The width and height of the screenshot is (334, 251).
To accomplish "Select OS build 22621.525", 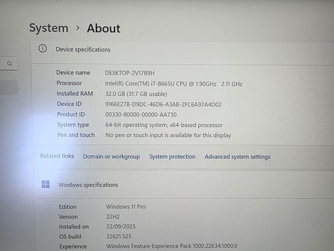I will pyautogui.click(x=119, y=236).
